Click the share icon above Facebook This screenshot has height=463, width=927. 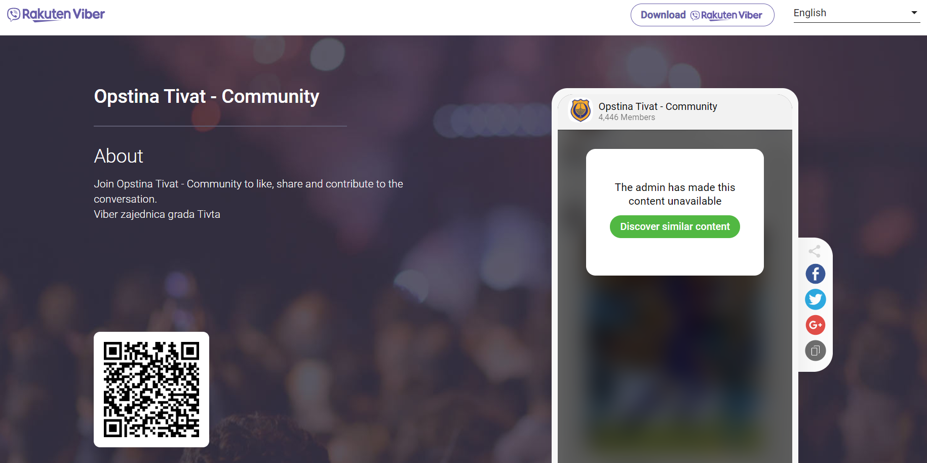[815, 251]
